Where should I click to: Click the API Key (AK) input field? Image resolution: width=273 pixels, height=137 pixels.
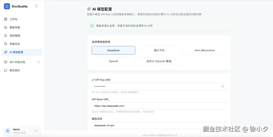[x=159, y=86]
